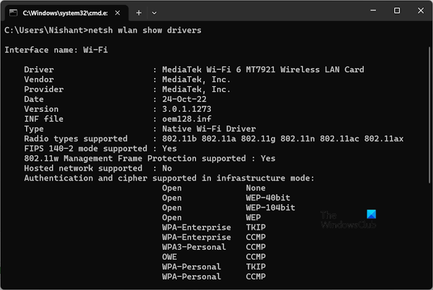Maximize the terminal window

[x=397, y=11]
